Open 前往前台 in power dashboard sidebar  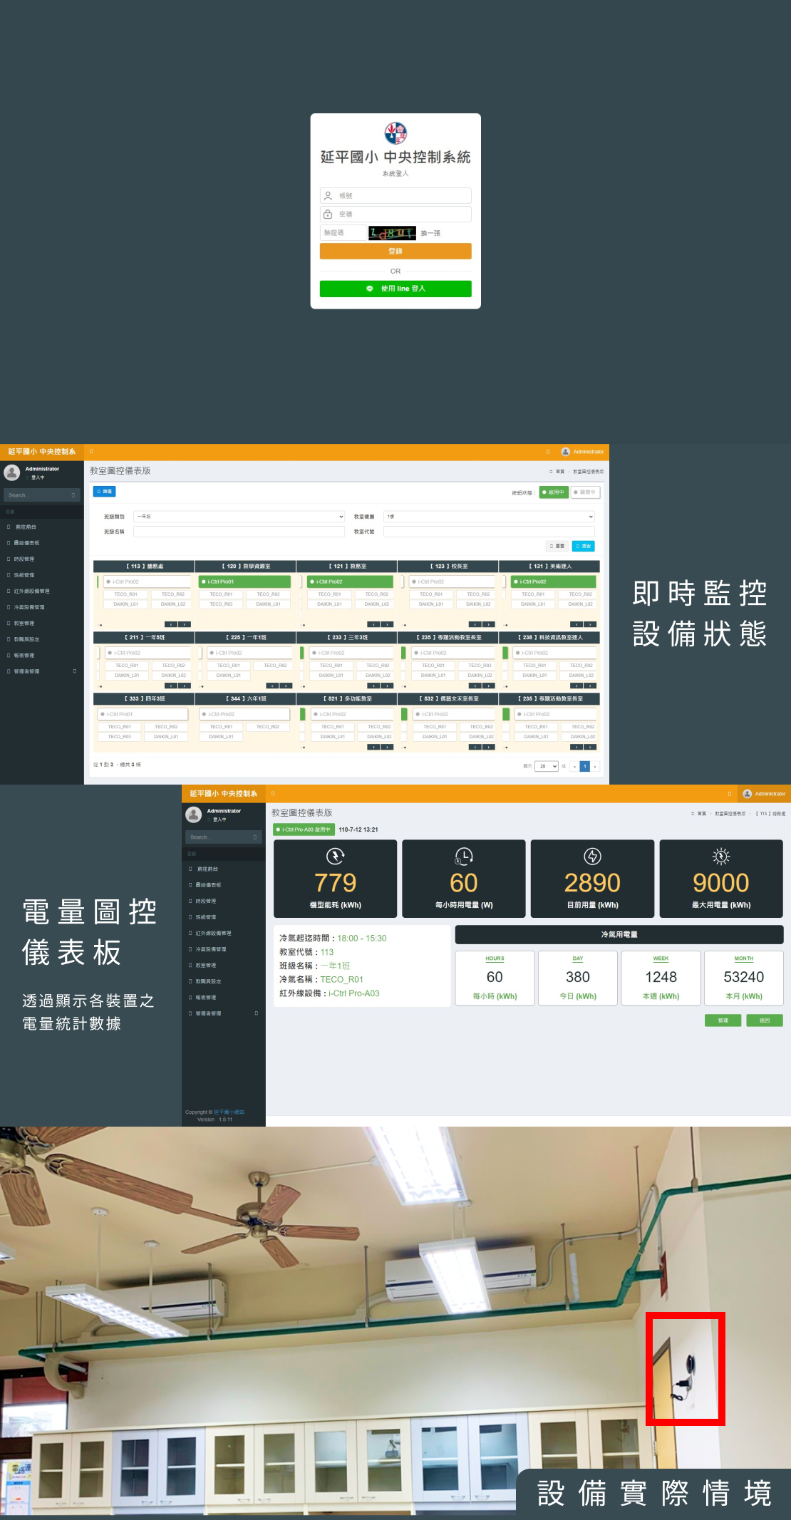(223, 869)
